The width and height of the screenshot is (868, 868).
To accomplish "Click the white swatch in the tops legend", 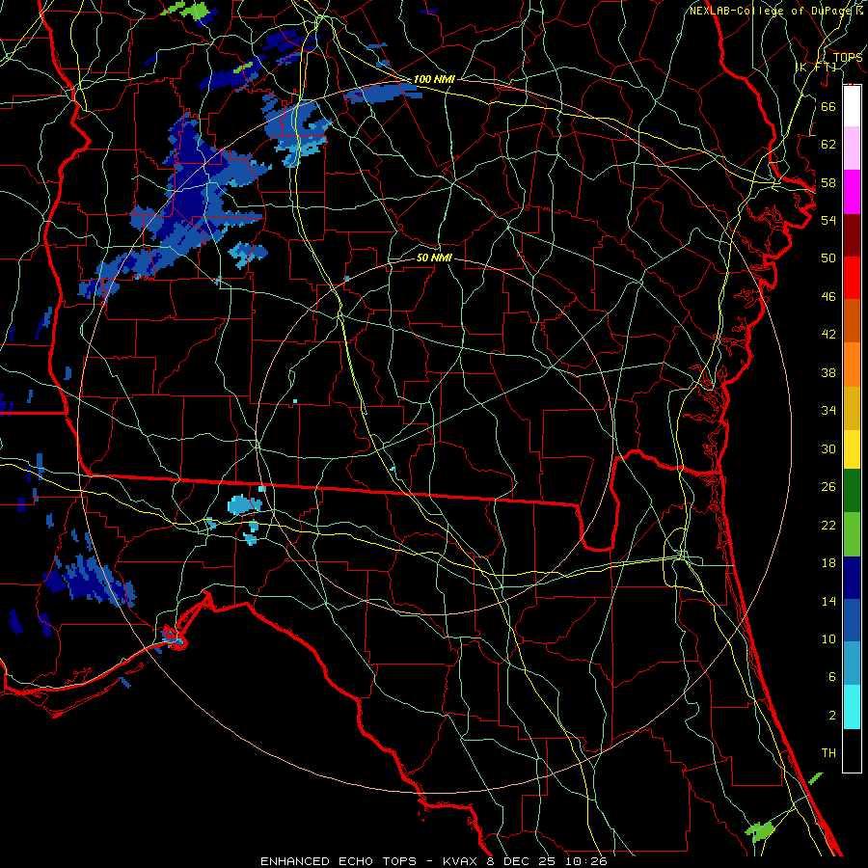I will [852, 106].
